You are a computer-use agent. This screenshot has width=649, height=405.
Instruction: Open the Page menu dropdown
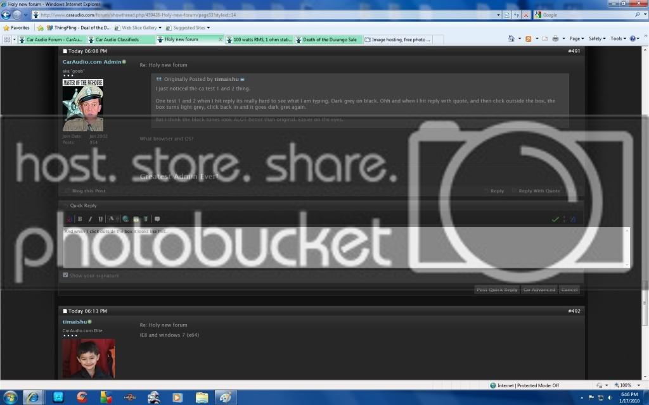[576, 39]
